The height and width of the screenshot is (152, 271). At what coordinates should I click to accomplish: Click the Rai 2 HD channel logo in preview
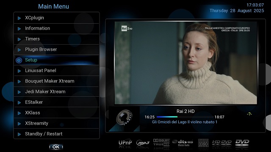pos(127,28)
